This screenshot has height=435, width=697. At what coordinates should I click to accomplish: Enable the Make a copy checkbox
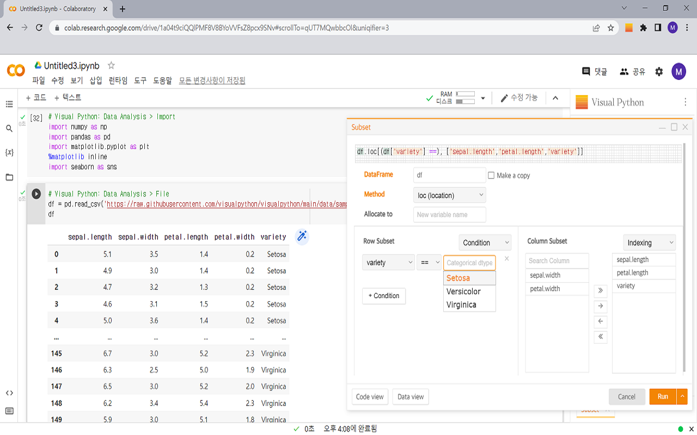coord(491,174)
